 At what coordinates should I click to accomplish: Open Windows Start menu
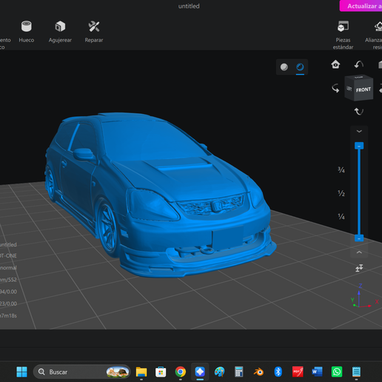(x=21, y=372)
